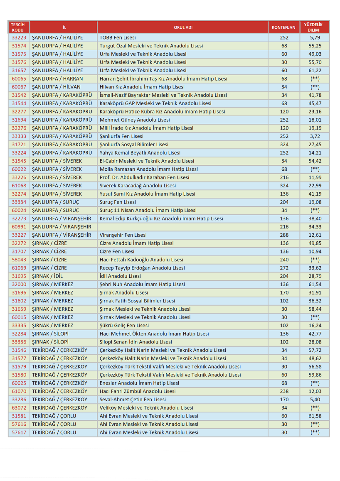The width and height of the screenshot is (340, 481).
Task: Click the Suruç Fen Lisesi entry
Action: pos(118,202)
